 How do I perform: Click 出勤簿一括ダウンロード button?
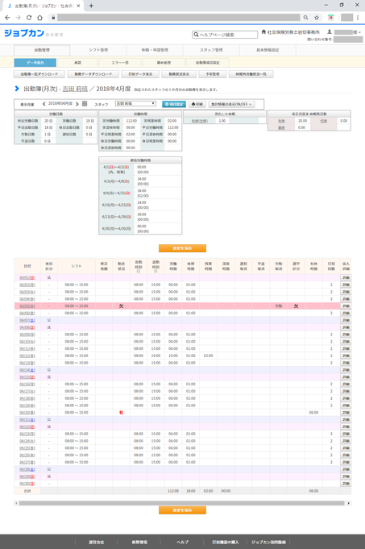coord(39,74)
